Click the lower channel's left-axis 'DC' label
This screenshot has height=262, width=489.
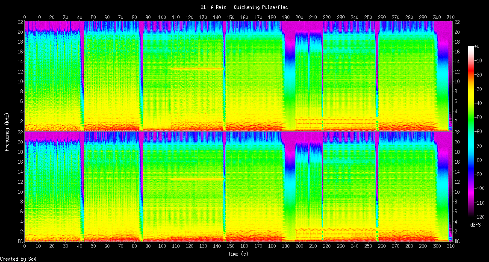tap(20, 241)
